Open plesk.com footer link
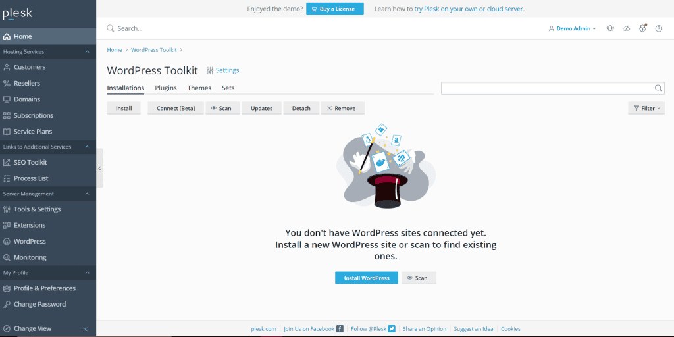This screenshot has width=674, height=337. point(263,329)
